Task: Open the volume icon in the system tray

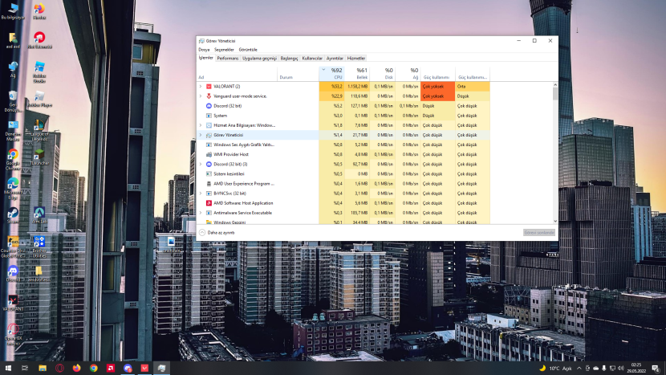Action: (621, 369)
